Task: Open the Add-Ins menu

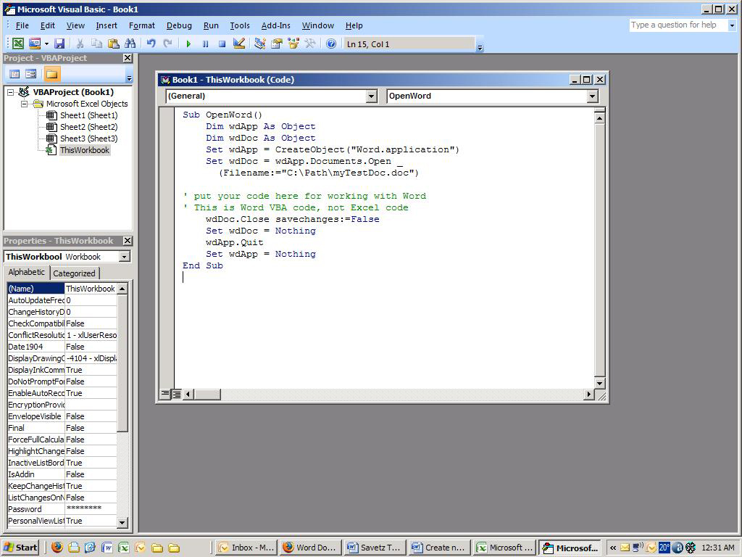Action: tap(275, 25)
